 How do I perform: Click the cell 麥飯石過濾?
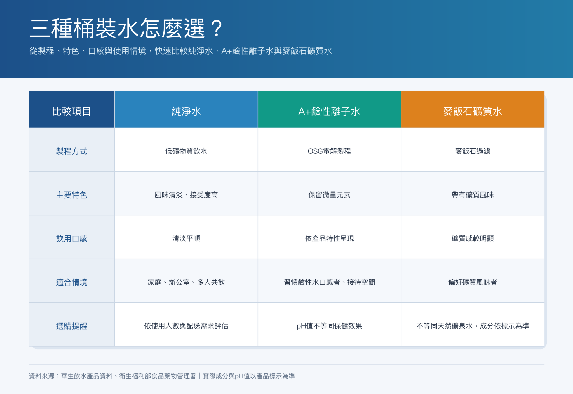tap(473, 150)
